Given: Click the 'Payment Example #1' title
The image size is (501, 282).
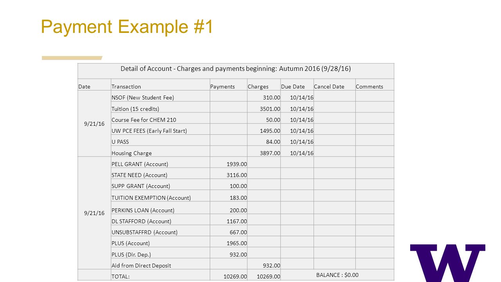Looking at the screenshot, I should (127, 27).
